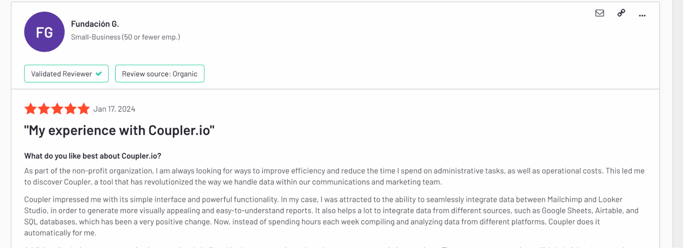Viewport: 683px width, 248px height.
Task: Copy review link via chain icon
Action: click(621, 13)
